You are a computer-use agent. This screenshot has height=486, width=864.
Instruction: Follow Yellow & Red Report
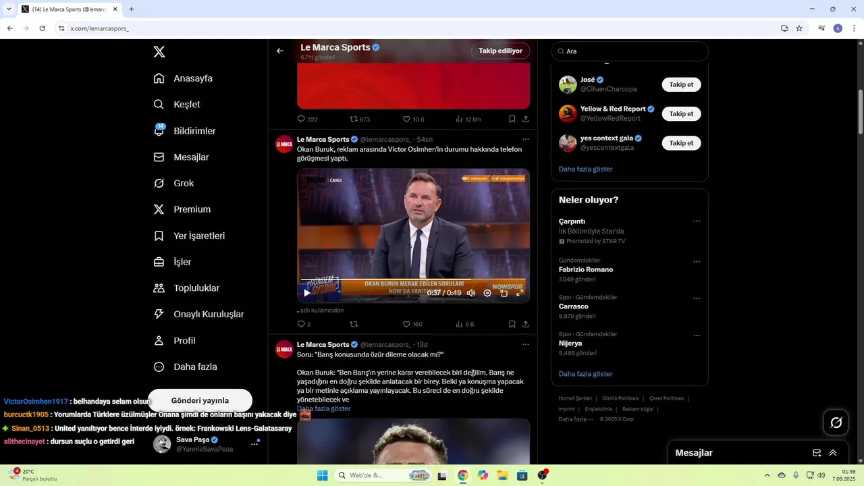(x=681, y=113)
